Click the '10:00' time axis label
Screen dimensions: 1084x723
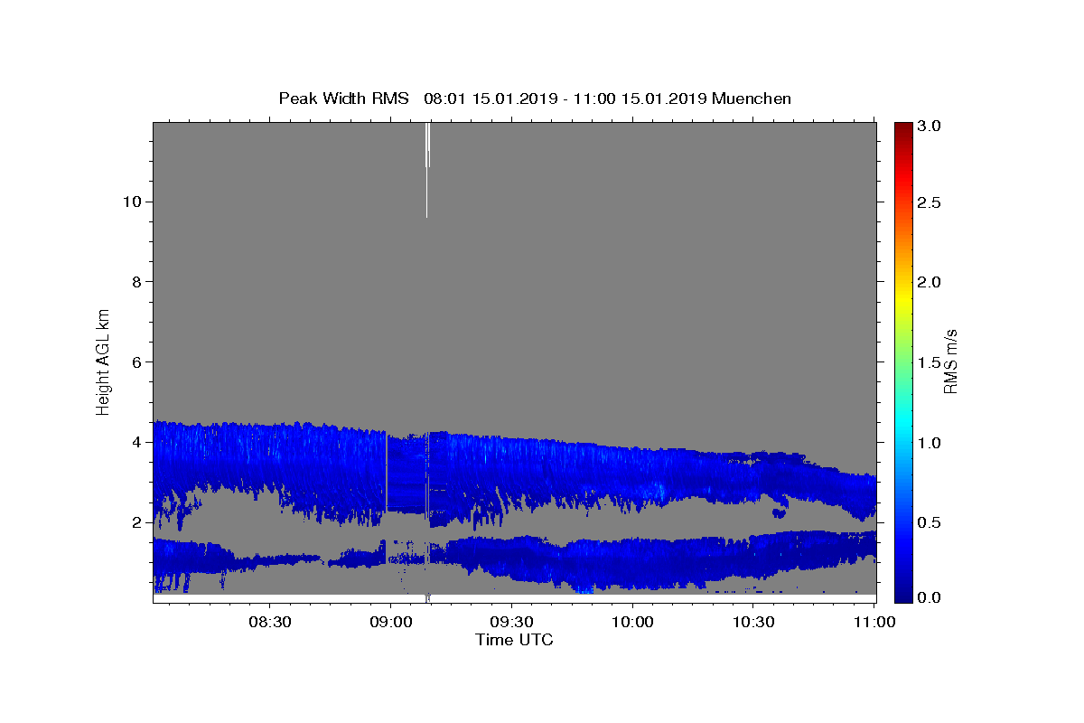click(632, 622)
